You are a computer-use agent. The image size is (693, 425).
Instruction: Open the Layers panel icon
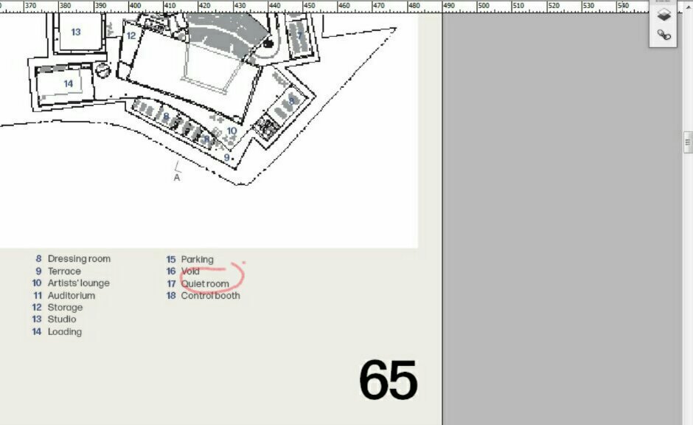coord(664,15)
